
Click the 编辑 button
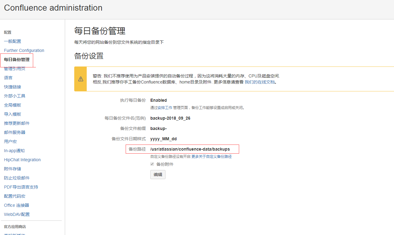pos(158,175)
